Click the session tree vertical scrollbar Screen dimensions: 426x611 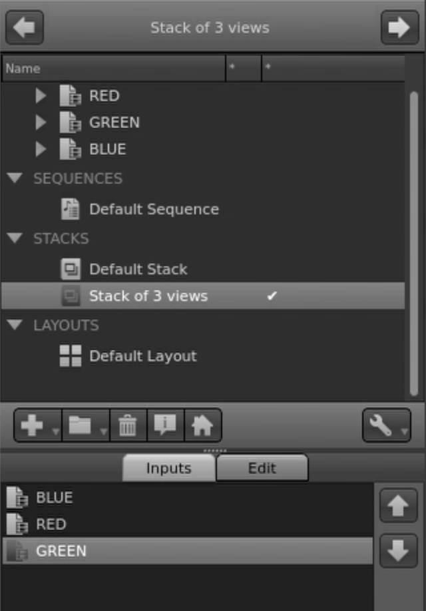pos(413,233)
